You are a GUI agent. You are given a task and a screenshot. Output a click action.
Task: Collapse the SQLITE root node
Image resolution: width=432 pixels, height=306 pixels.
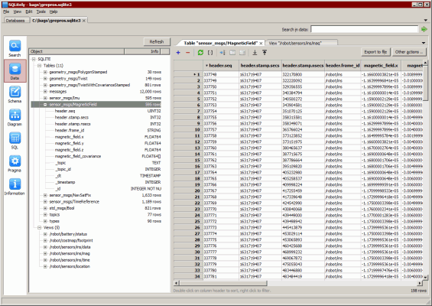click(34, 59)
